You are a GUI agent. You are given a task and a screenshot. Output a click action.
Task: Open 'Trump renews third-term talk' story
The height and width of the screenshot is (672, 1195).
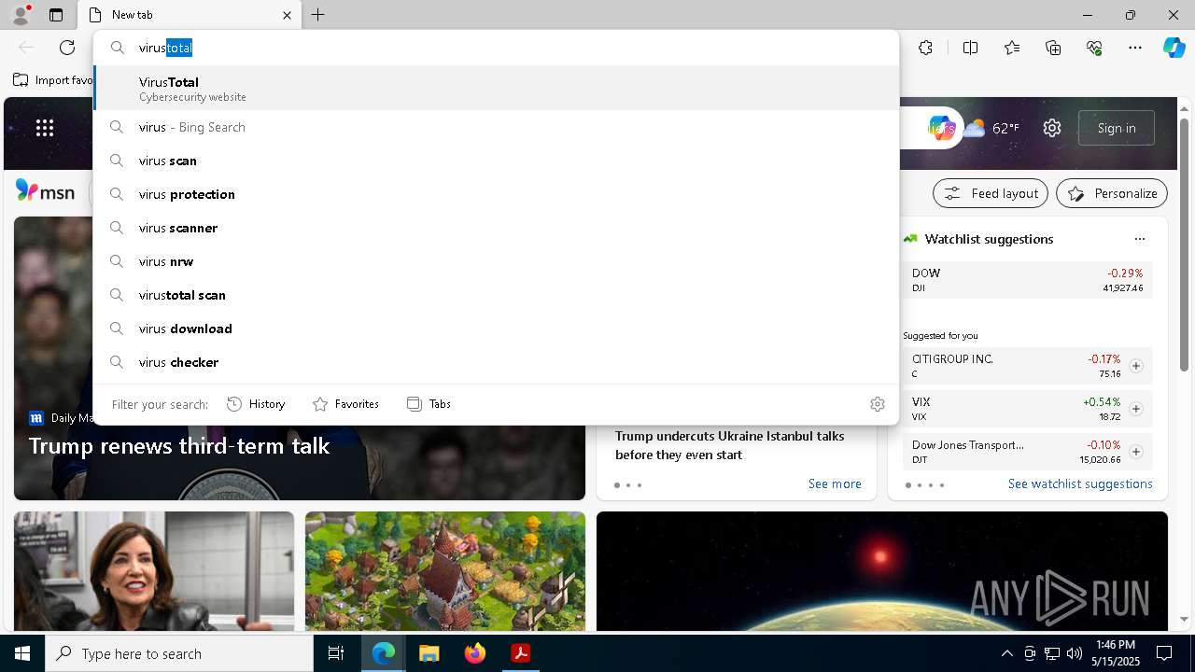(179, 445)
